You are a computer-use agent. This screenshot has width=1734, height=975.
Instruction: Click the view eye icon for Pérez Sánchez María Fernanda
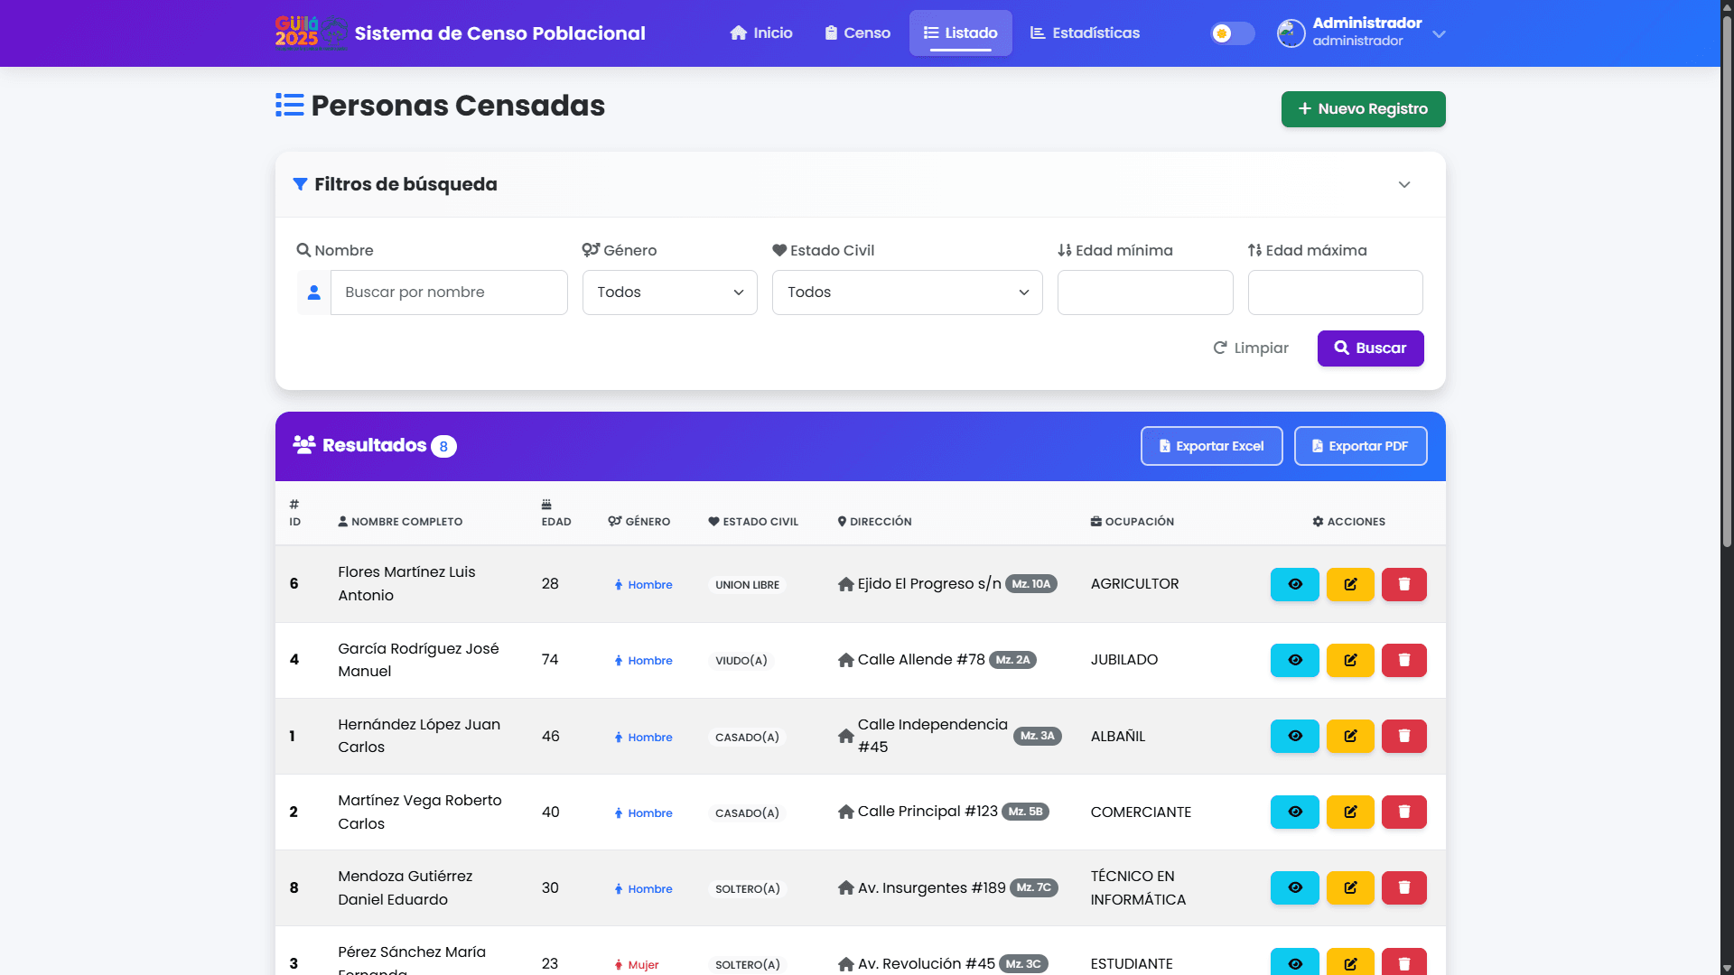click(x=1293, y=962)
